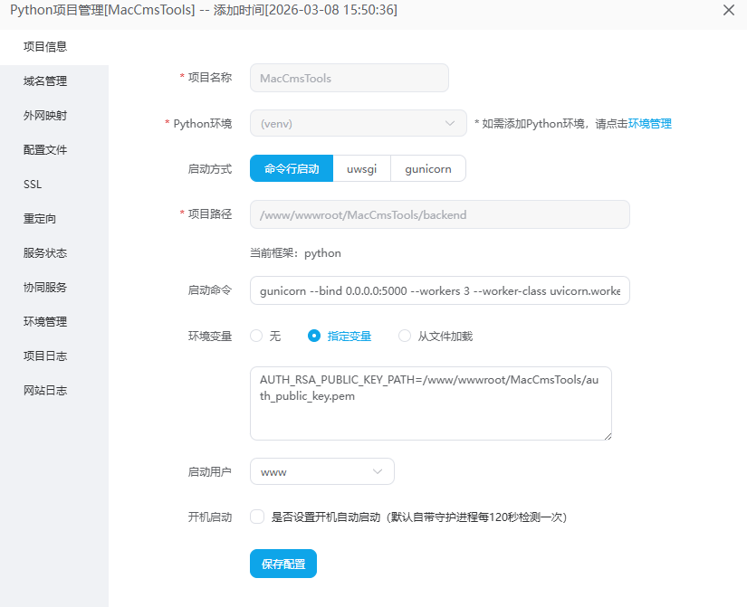View 服务状态 page
The width and height of the screenshot is (747, 607).
(45, 253)
